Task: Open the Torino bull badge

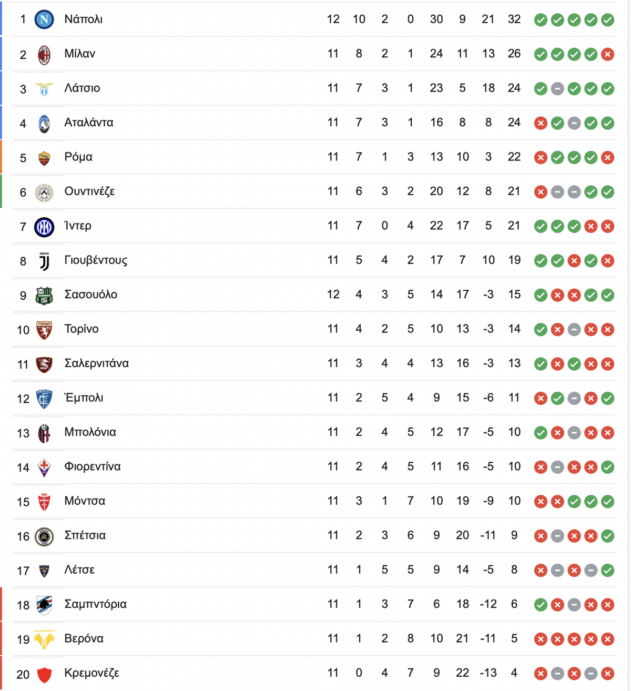Action: (44, 330)
